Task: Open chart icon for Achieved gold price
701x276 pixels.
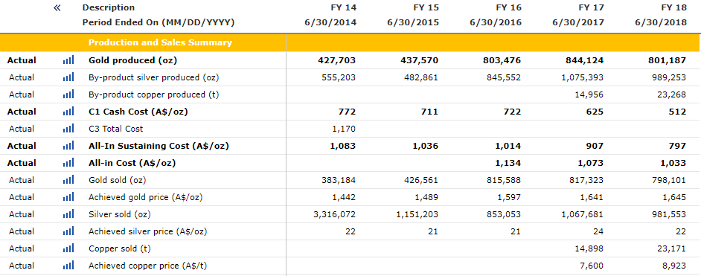Action: click(68, 197)
